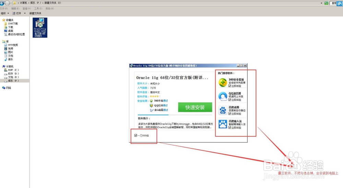This screenshot has width=343, height=188.
Task: Click the green 快速安装 button
Action: (195, 107)
